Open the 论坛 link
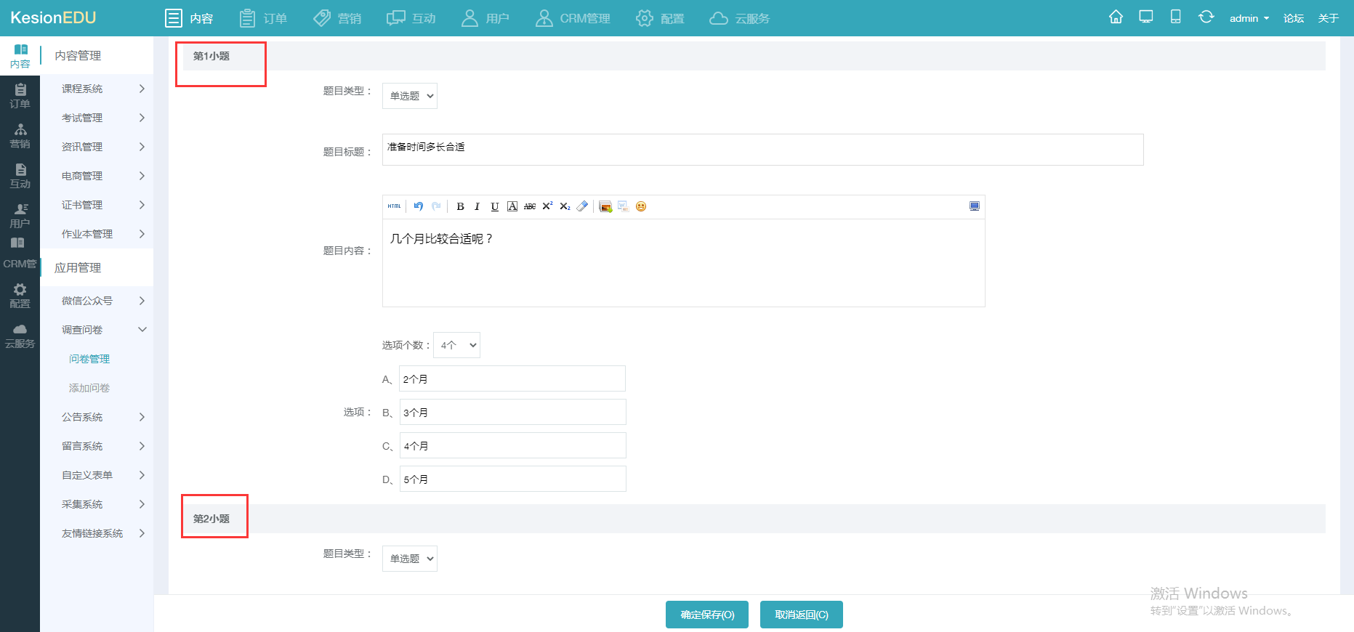The height and width of the screenshot is (632, 1354). click(x=1294, y=18)
